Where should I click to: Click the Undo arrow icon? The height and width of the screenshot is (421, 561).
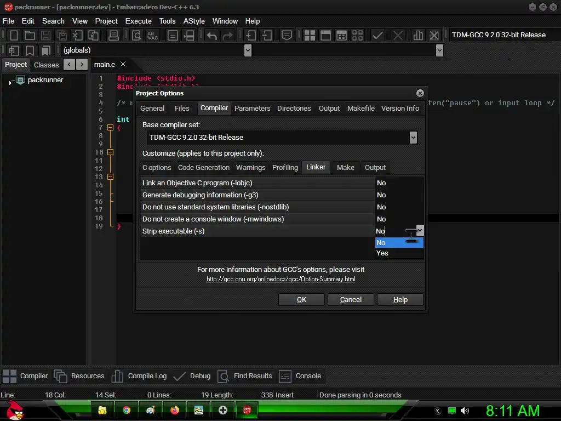(x=212, y=35)
